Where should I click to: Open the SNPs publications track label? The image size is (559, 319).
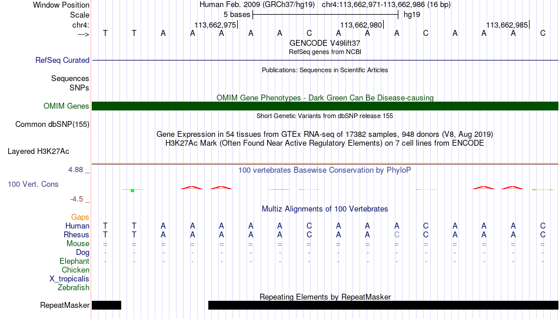(79, 88)
